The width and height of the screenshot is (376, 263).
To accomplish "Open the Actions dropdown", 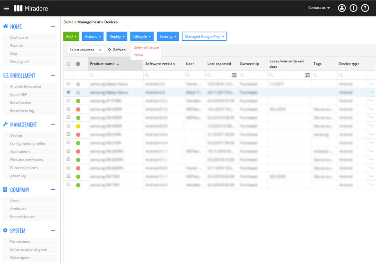I will tap(93, 36).
